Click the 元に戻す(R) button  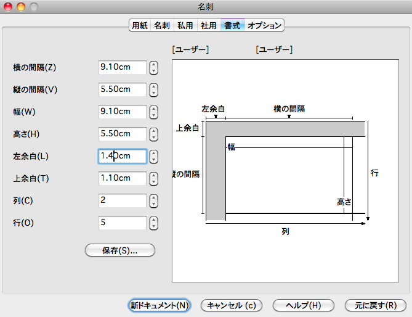[x=376, y=305]
